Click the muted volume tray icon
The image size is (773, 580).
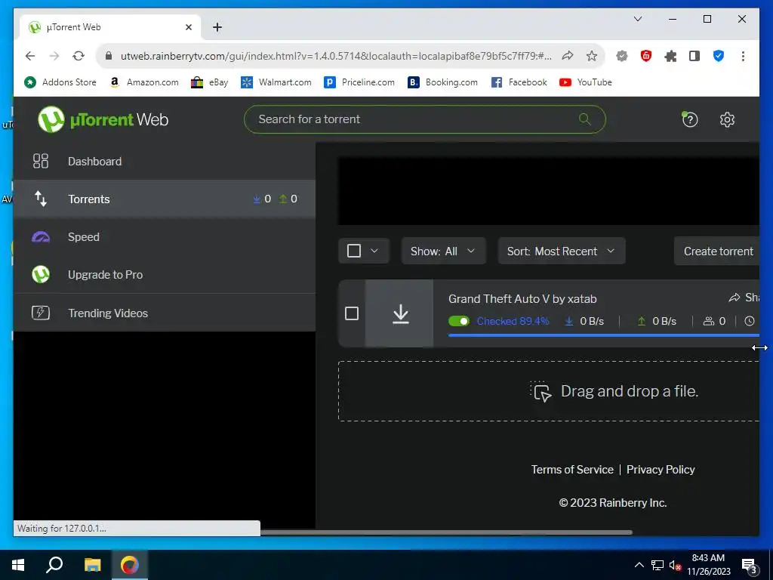click(x=675, y=565)
